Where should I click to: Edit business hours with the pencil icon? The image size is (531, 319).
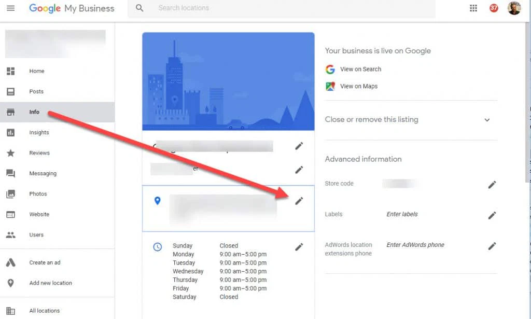pos(299,247)
